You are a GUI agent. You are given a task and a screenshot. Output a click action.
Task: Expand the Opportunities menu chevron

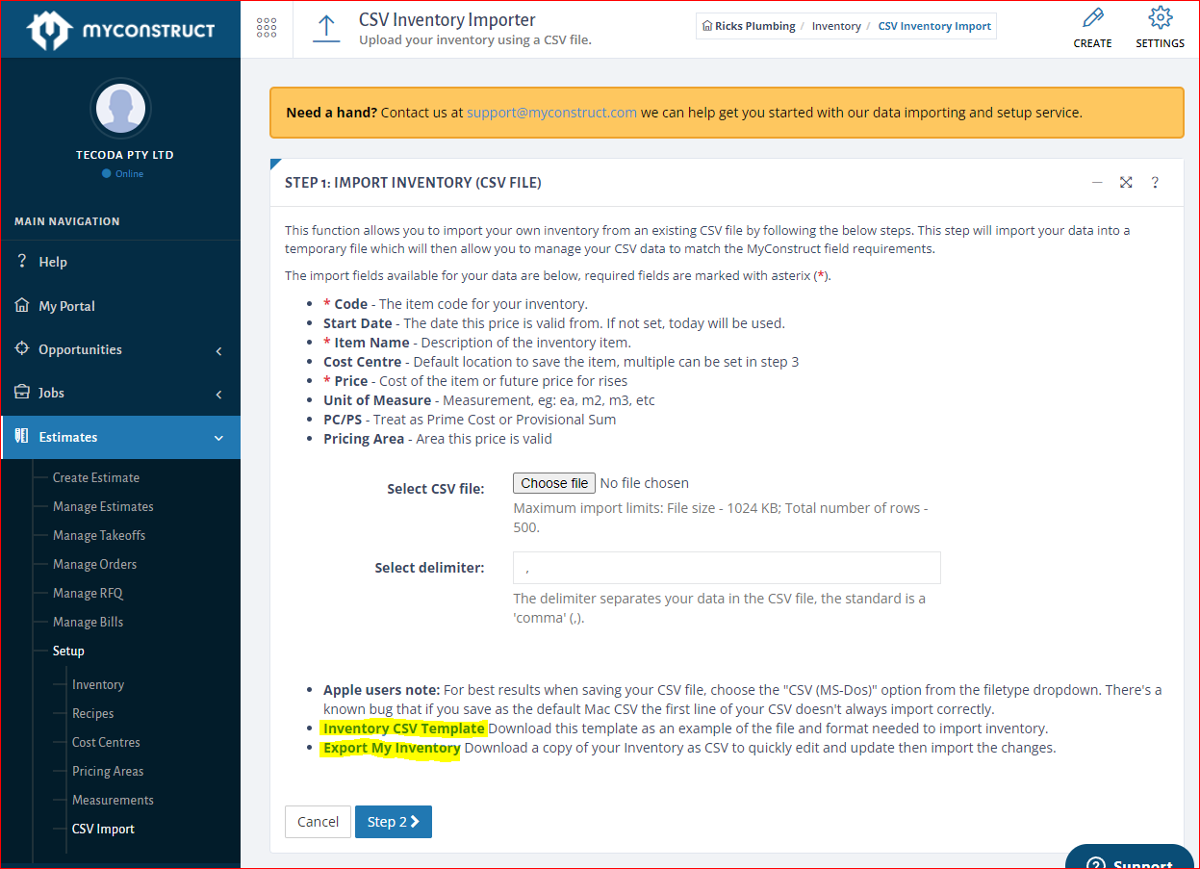pyautogui.click(x=218, y=351)
